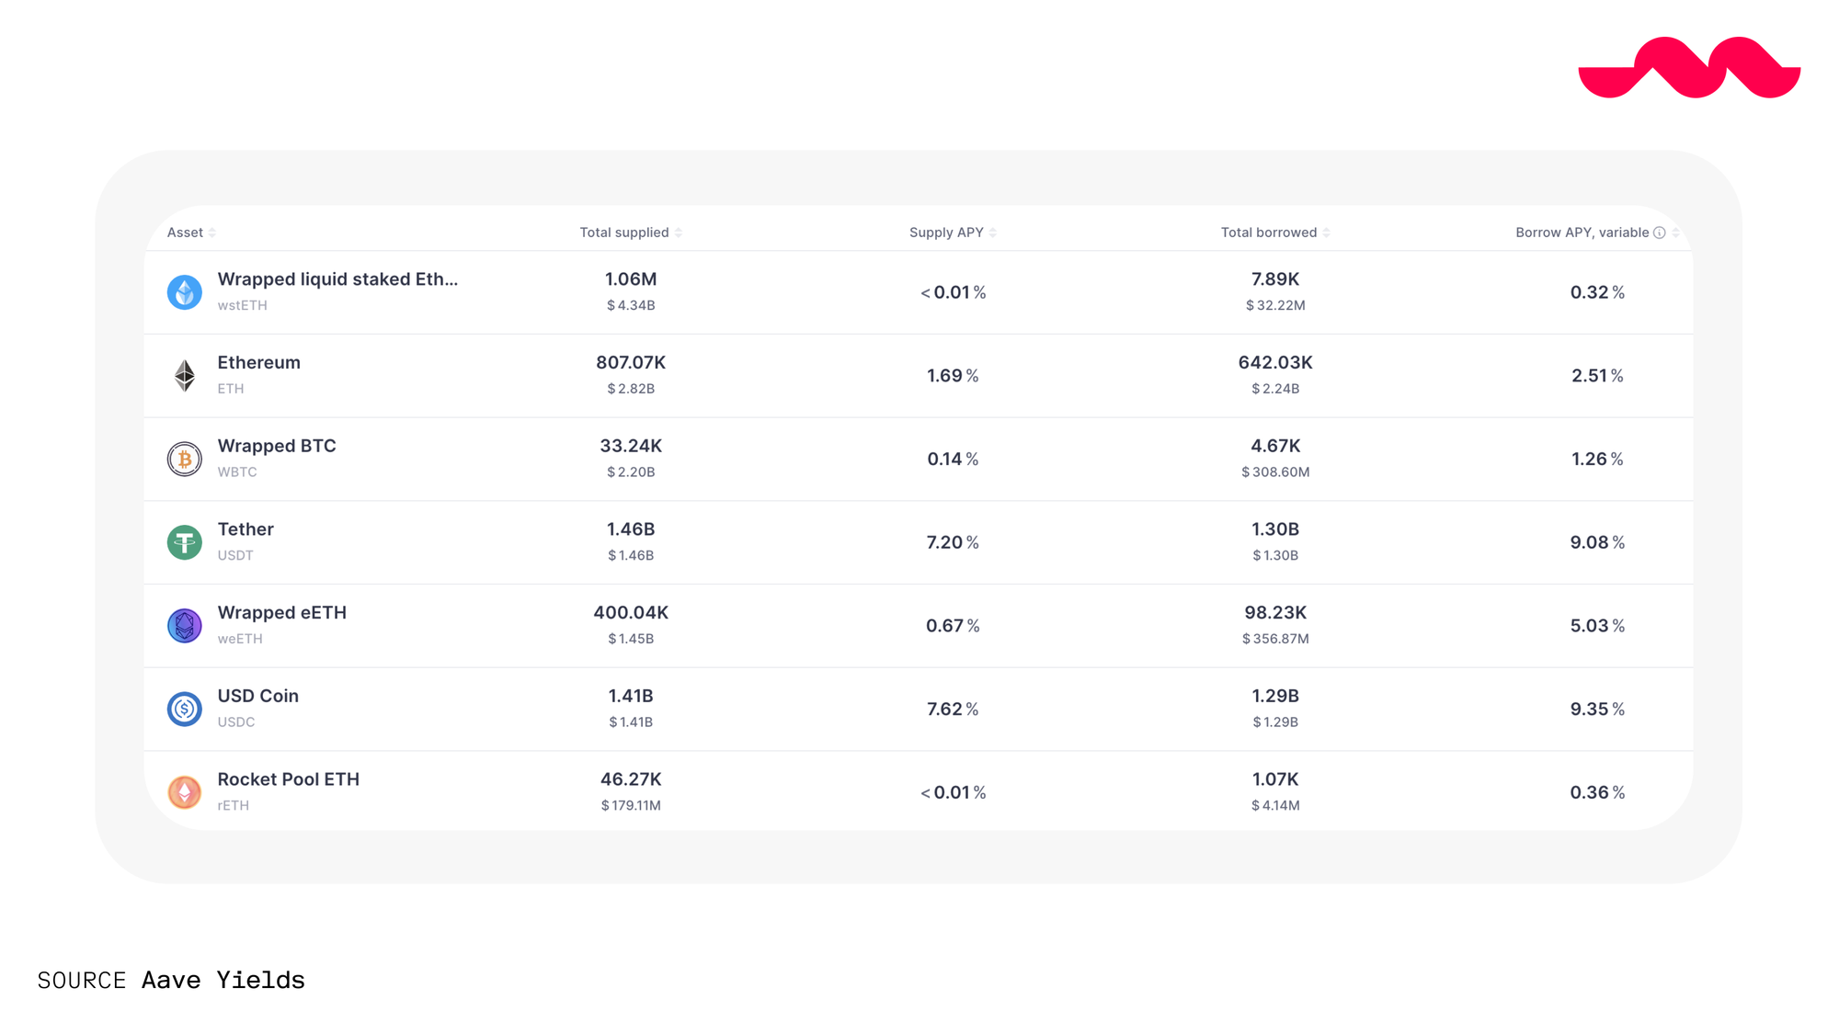Sort by Total borrowed arrows
Viewport: 1839px width, 1034px height.
click(x=1326, y=233)
